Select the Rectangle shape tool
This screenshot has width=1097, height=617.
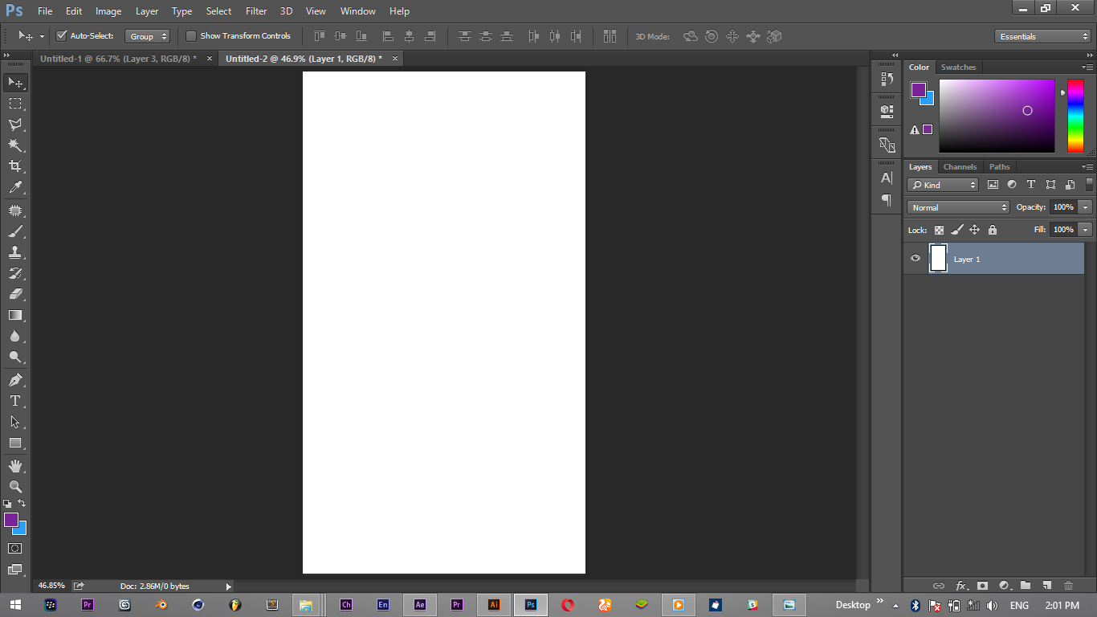click(x=15, y=443)
